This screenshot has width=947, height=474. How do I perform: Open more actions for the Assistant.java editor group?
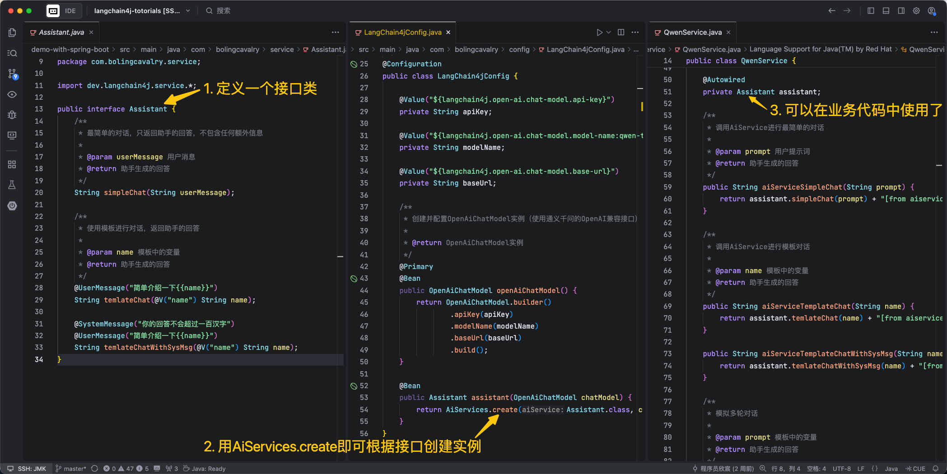[x=335, y=33]
